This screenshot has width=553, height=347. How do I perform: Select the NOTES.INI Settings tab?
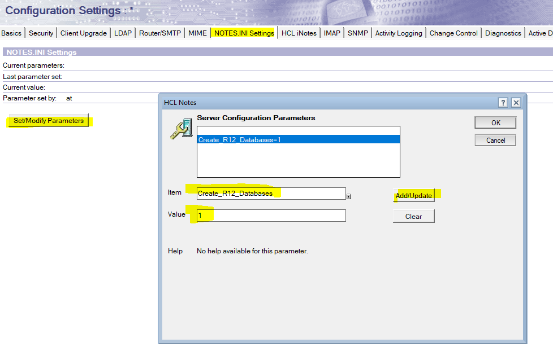pos(244,33)
